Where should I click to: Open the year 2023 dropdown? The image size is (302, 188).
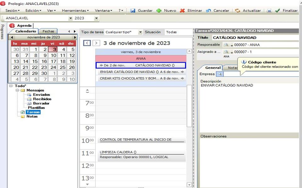pyautogui.click(x=96, y=18)
